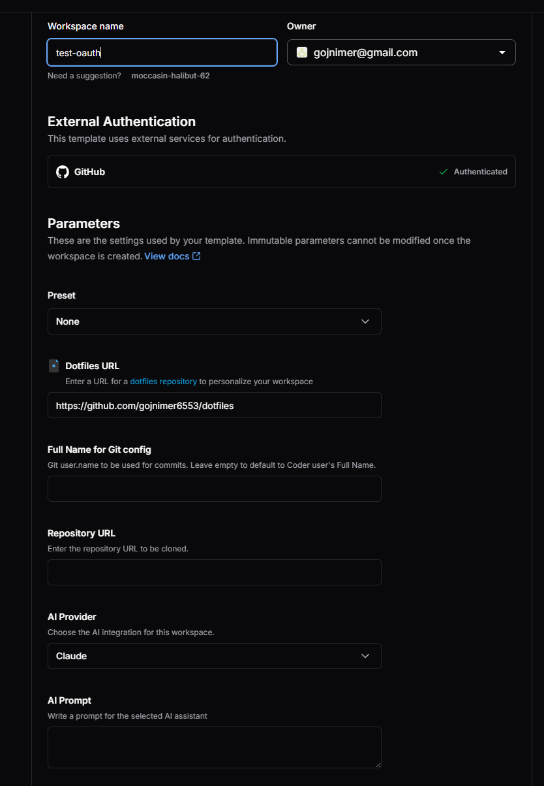Click the caret arrow in Owner field

coord(502,52)
